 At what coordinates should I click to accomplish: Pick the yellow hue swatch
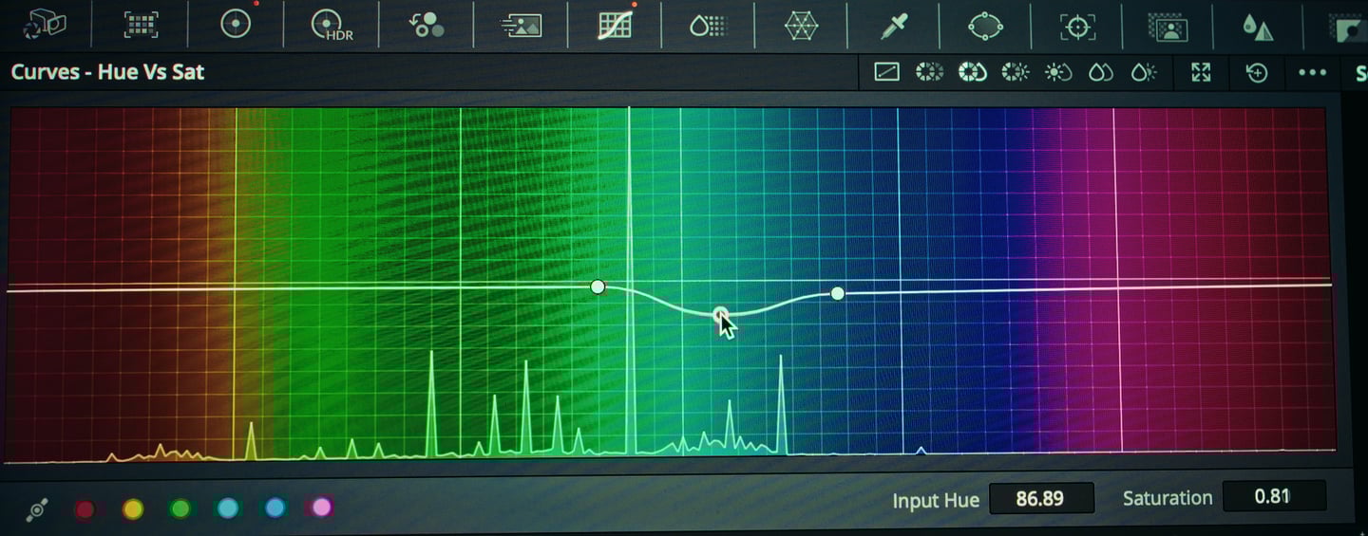coord(133,509)
